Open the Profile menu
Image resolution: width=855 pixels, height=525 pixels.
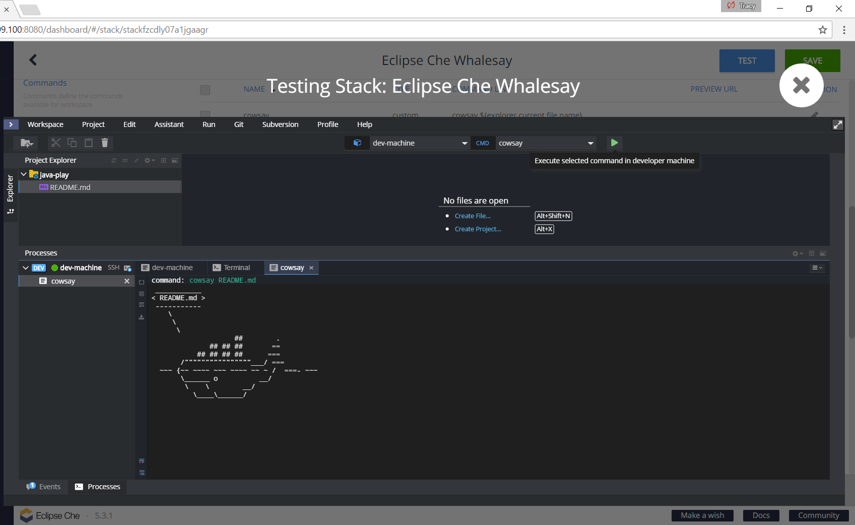point(327,124)
